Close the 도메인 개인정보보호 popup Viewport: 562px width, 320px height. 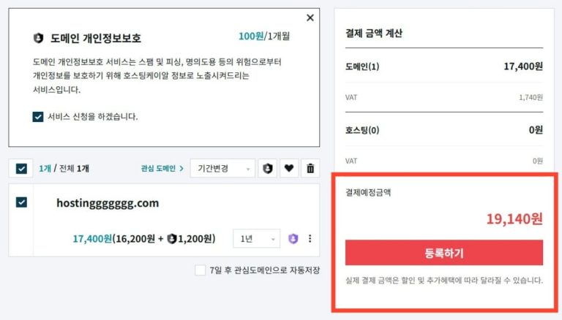tap(310, 18)
